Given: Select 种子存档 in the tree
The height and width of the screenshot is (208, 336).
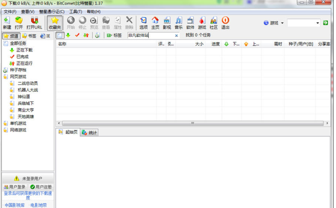Looking at the screenshot, I should coord(18,70).
